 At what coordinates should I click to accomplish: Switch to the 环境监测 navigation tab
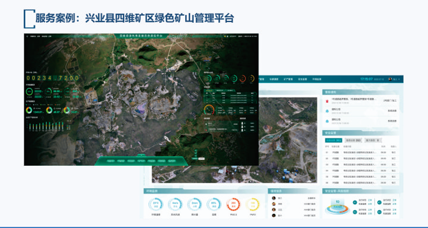pyautogui.click(x=317, y=79)
